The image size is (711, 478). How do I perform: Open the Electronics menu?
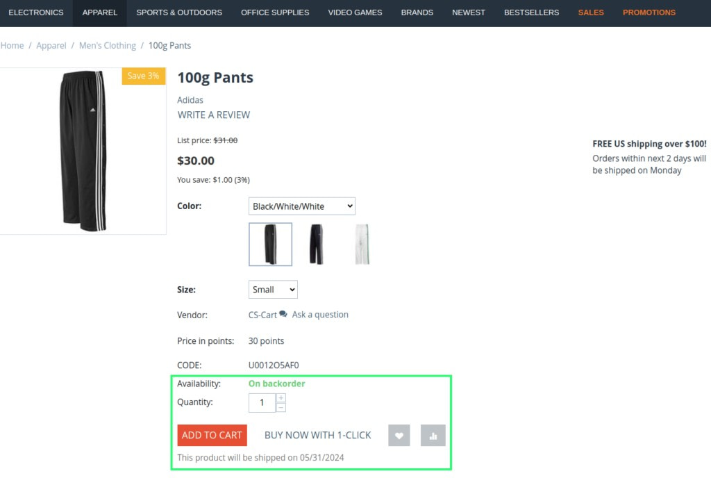coord(36,13)
